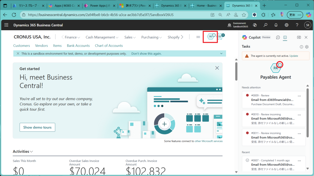Screen dimensions: 314x176
Task: Click the Copilot task list scrollbar
Action: coord(307,113)
